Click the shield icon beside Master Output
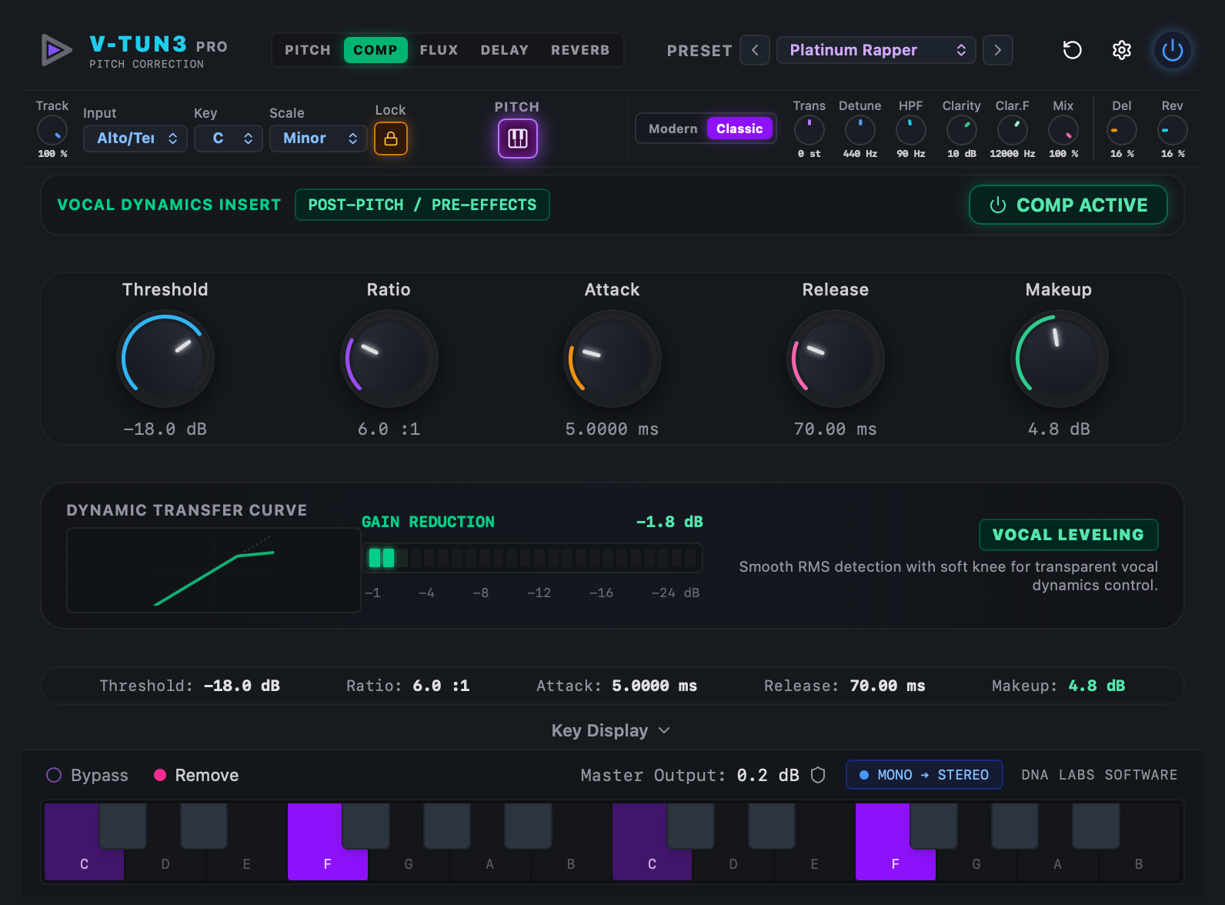 (818, 775)
